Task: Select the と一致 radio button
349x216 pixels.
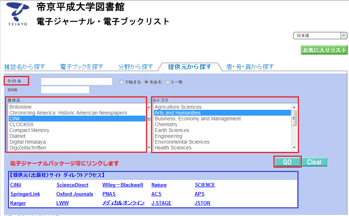Action: pyautogui.click(x=167, y=82)
